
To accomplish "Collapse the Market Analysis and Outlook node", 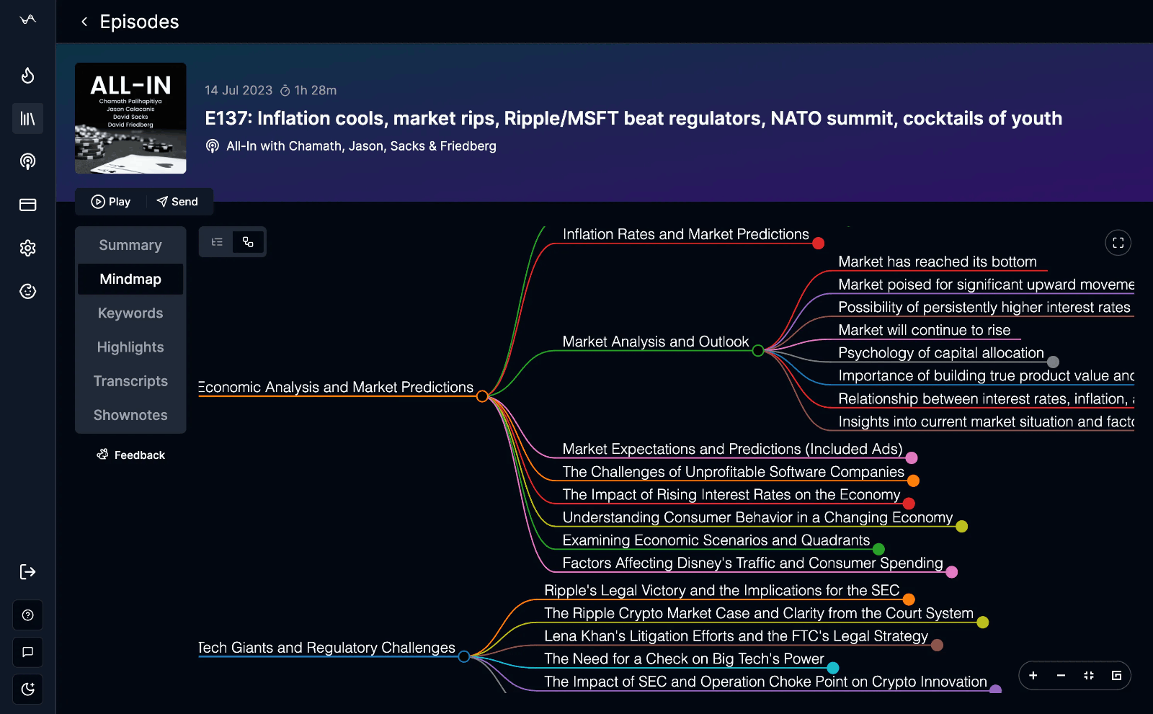I will (x=758, y=351).
